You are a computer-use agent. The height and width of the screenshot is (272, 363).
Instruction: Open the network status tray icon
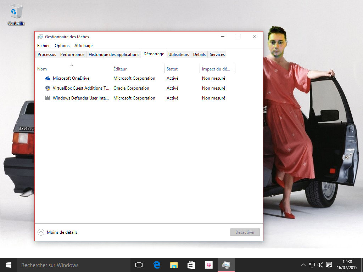click(312, 265)
